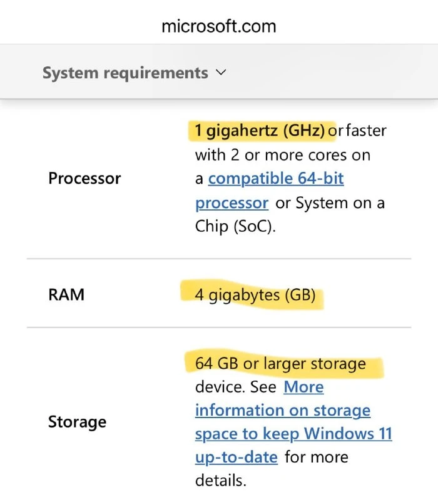Click the "details." word under Storage
Image resolution: width=438 pixels, height=500 pixels.
coord(221,480)
